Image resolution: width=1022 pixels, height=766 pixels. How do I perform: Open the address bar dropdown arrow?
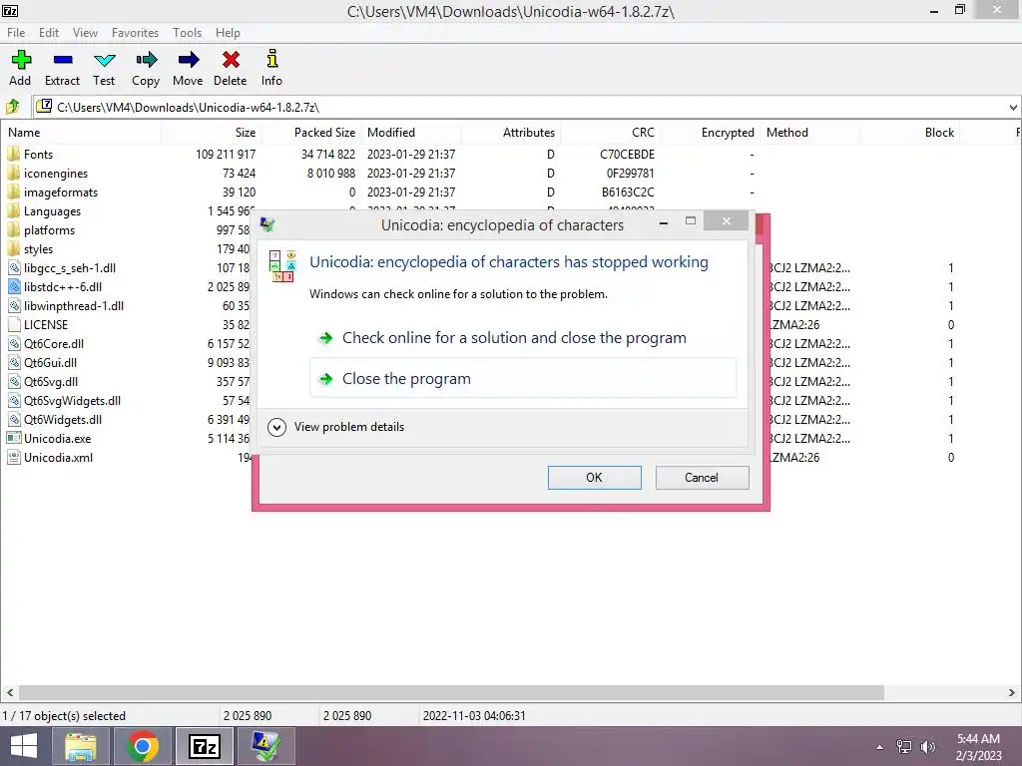[1013, 107]
